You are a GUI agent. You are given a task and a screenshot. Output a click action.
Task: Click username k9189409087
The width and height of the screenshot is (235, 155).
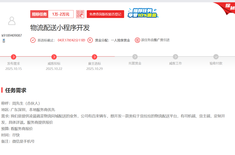click(x=12, y=36)
